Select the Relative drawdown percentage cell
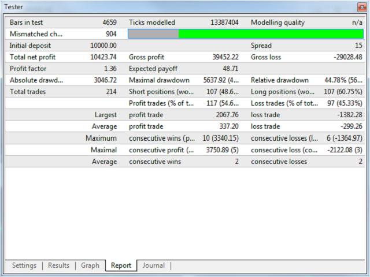Image resolution: width=370 pixels, height=277 pixels. coord(342,80)
